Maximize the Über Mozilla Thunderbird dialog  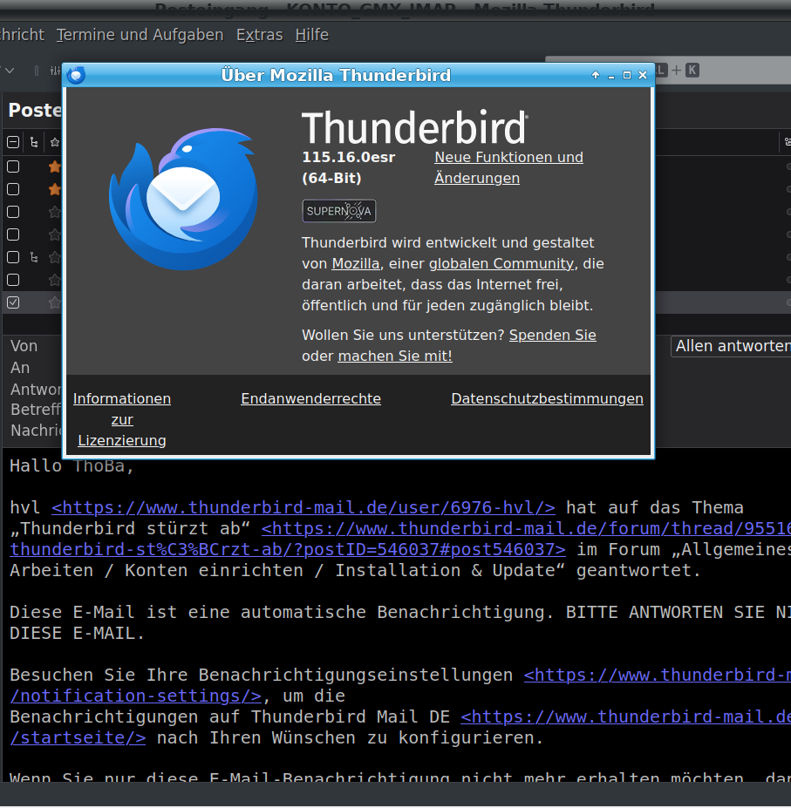626,75
